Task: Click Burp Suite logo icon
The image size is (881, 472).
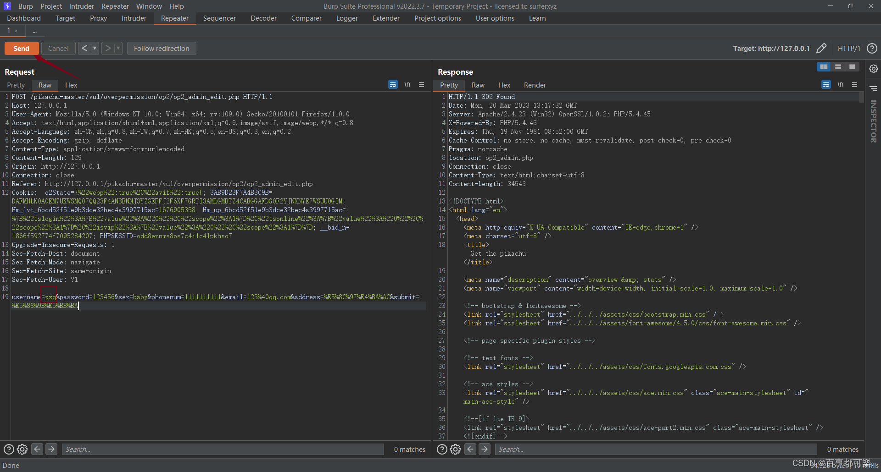Action: click(x=7, y=6)
